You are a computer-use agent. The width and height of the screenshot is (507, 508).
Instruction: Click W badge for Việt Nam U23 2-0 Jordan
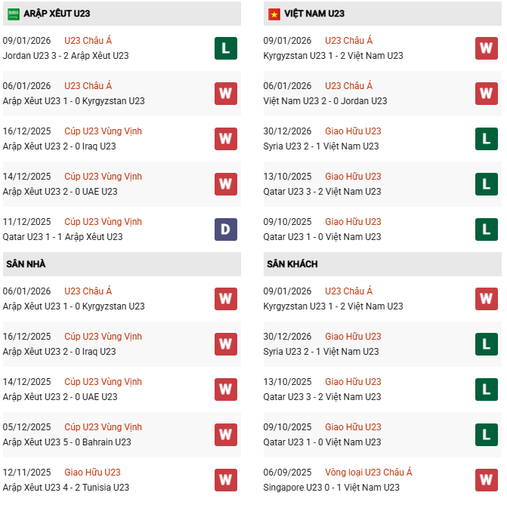tap(486, 94)
